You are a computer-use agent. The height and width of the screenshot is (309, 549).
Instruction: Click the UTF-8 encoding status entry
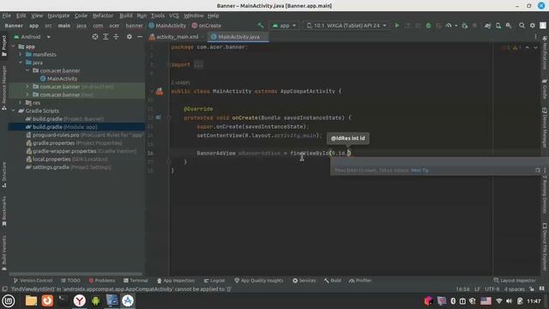click(x=492, y=289)
